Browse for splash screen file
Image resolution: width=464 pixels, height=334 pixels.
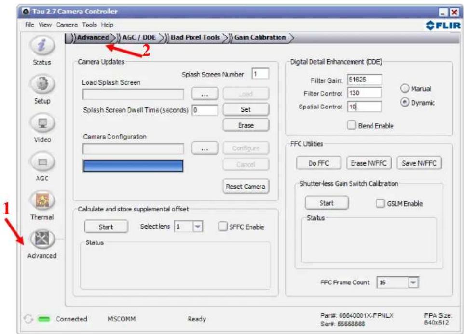pyautogui.click(x=205, y=94)
